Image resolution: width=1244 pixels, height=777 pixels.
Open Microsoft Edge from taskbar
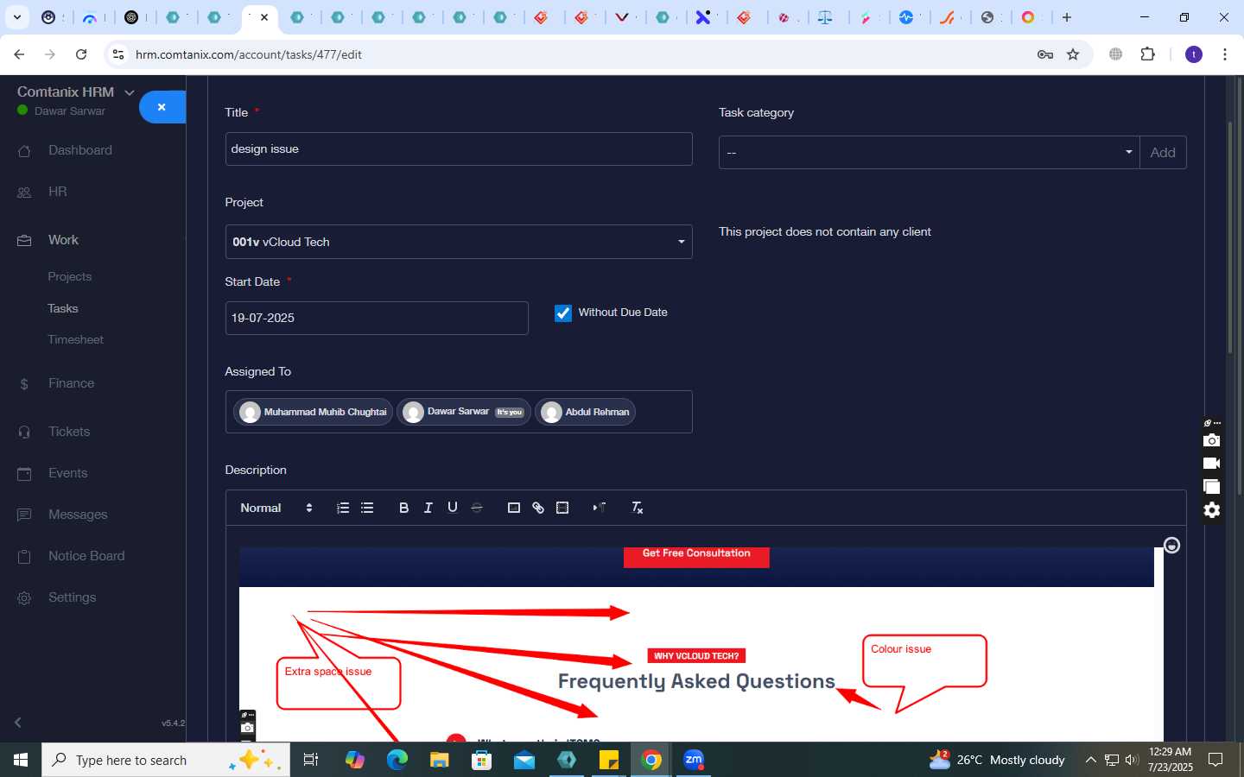397,760
